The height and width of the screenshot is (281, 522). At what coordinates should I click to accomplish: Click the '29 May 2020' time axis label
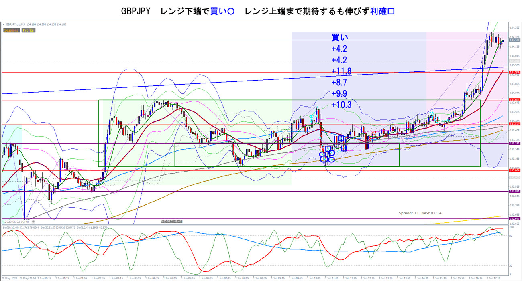click(9, 278)
